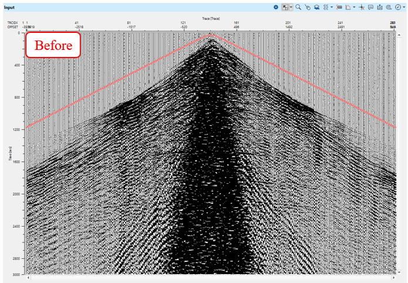Click the @ symbol toolbar icon

point(389,7)
